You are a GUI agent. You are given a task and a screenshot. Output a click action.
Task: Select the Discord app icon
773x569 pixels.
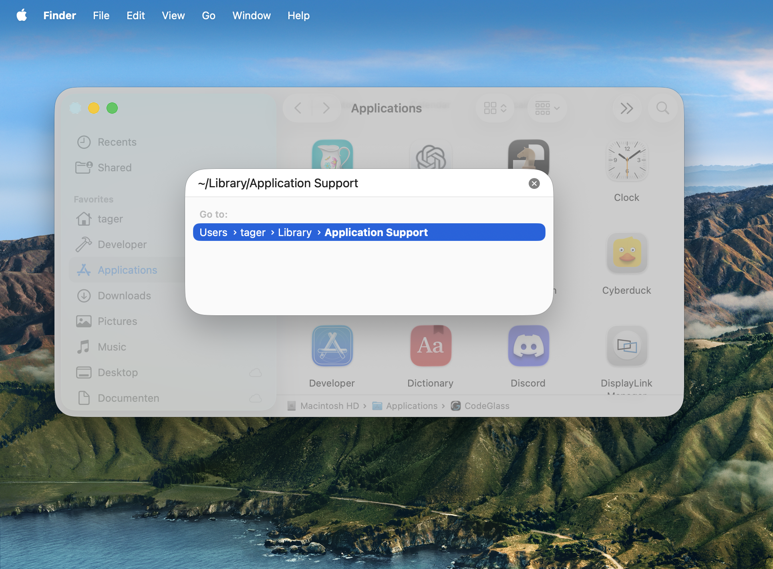tap(528, 346)
